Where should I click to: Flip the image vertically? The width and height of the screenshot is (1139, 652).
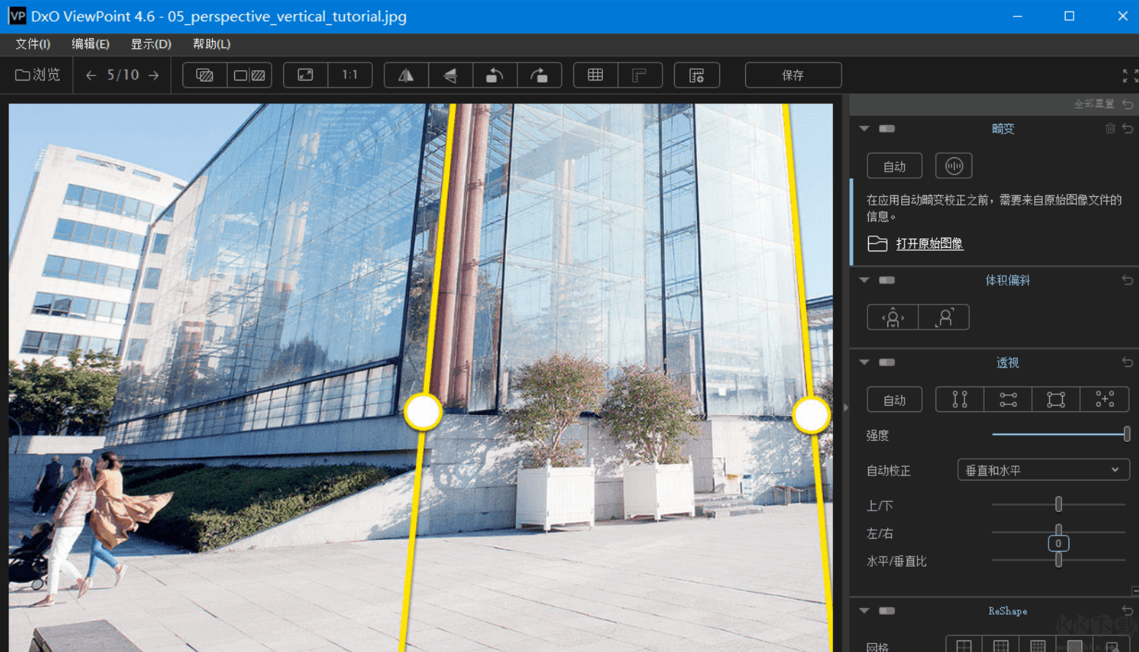point(451,75)
